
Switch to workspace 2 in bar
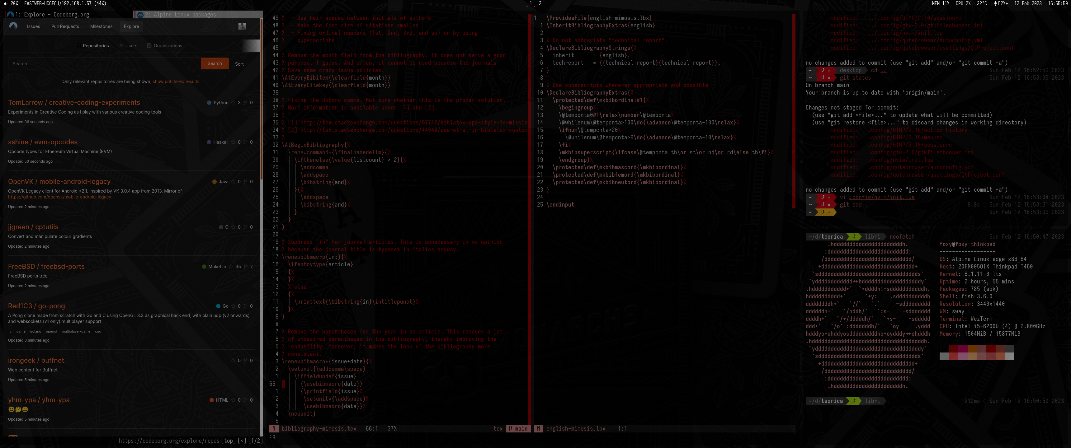point(540,3)
